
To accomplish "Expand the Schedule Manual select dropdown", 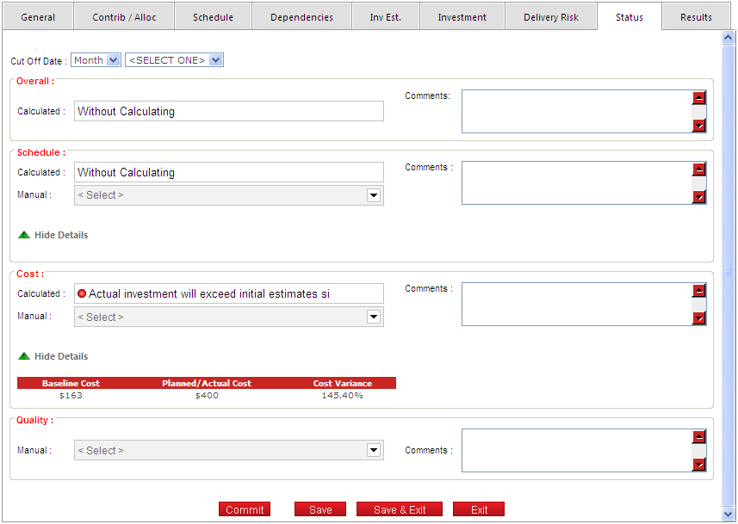I will (374, 195).
